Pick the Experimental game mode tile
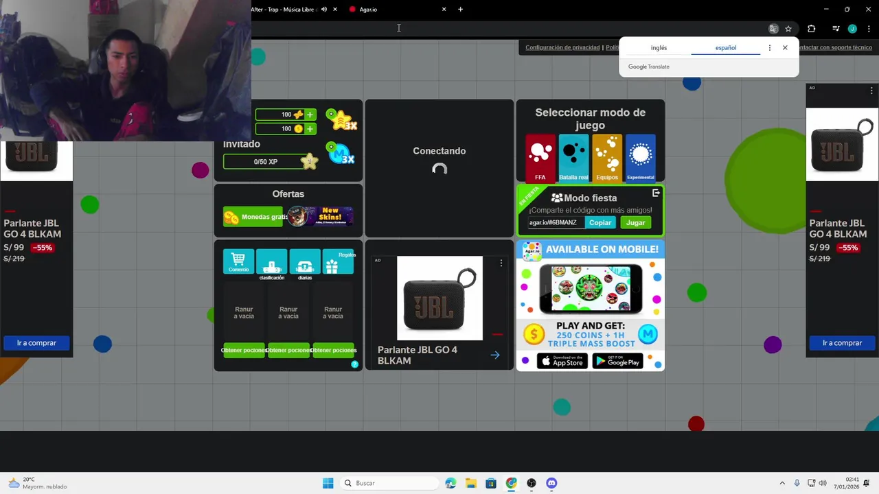 (x=640, y=158)
